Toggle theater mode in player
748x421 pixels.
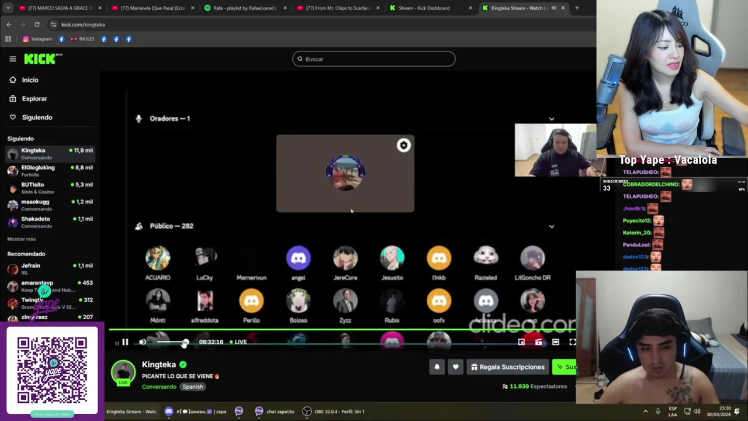point(556,342)
